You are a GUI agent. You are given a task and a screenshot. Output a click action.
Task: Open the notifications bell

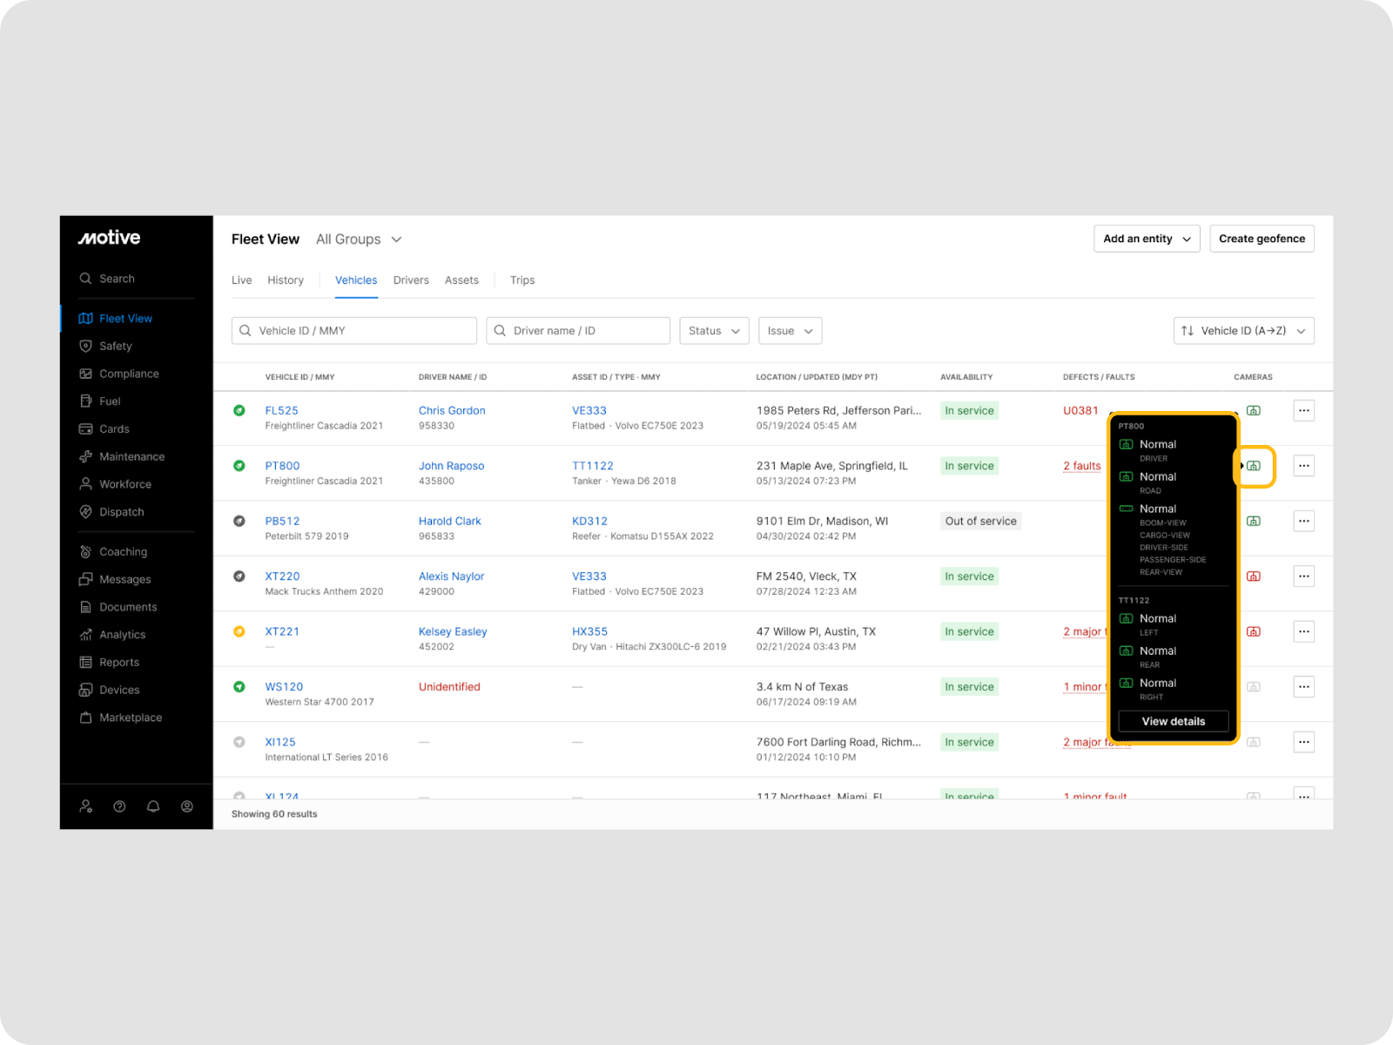click(153, 806)
